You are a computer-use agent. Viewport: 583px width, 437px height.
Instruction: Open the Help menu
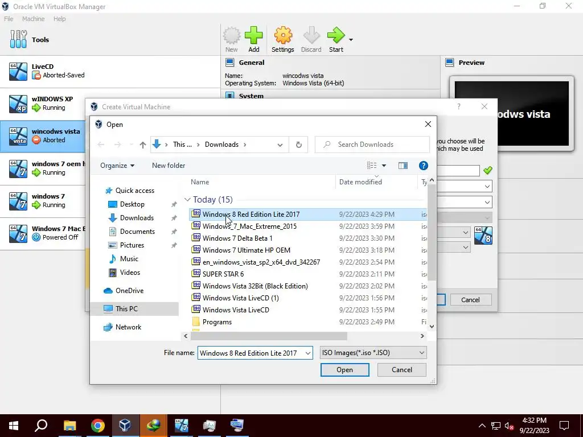point(59,19)
